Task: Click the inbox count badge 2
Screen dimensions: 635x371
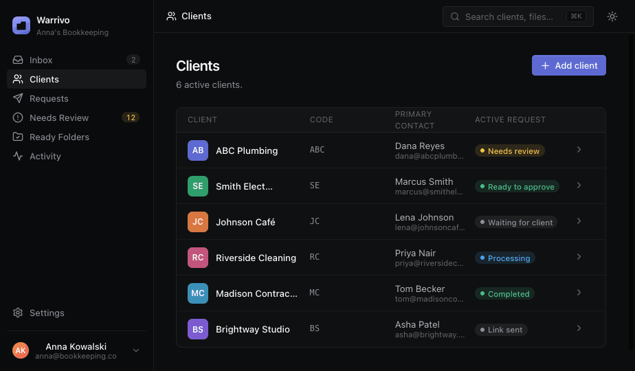Action: point(133,60)
